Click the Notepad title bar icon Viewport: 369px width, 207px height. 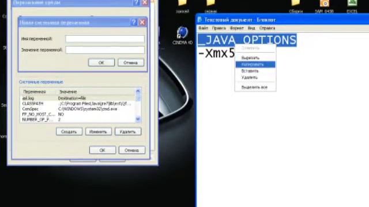pyautogui.click(x=200, y=20)
